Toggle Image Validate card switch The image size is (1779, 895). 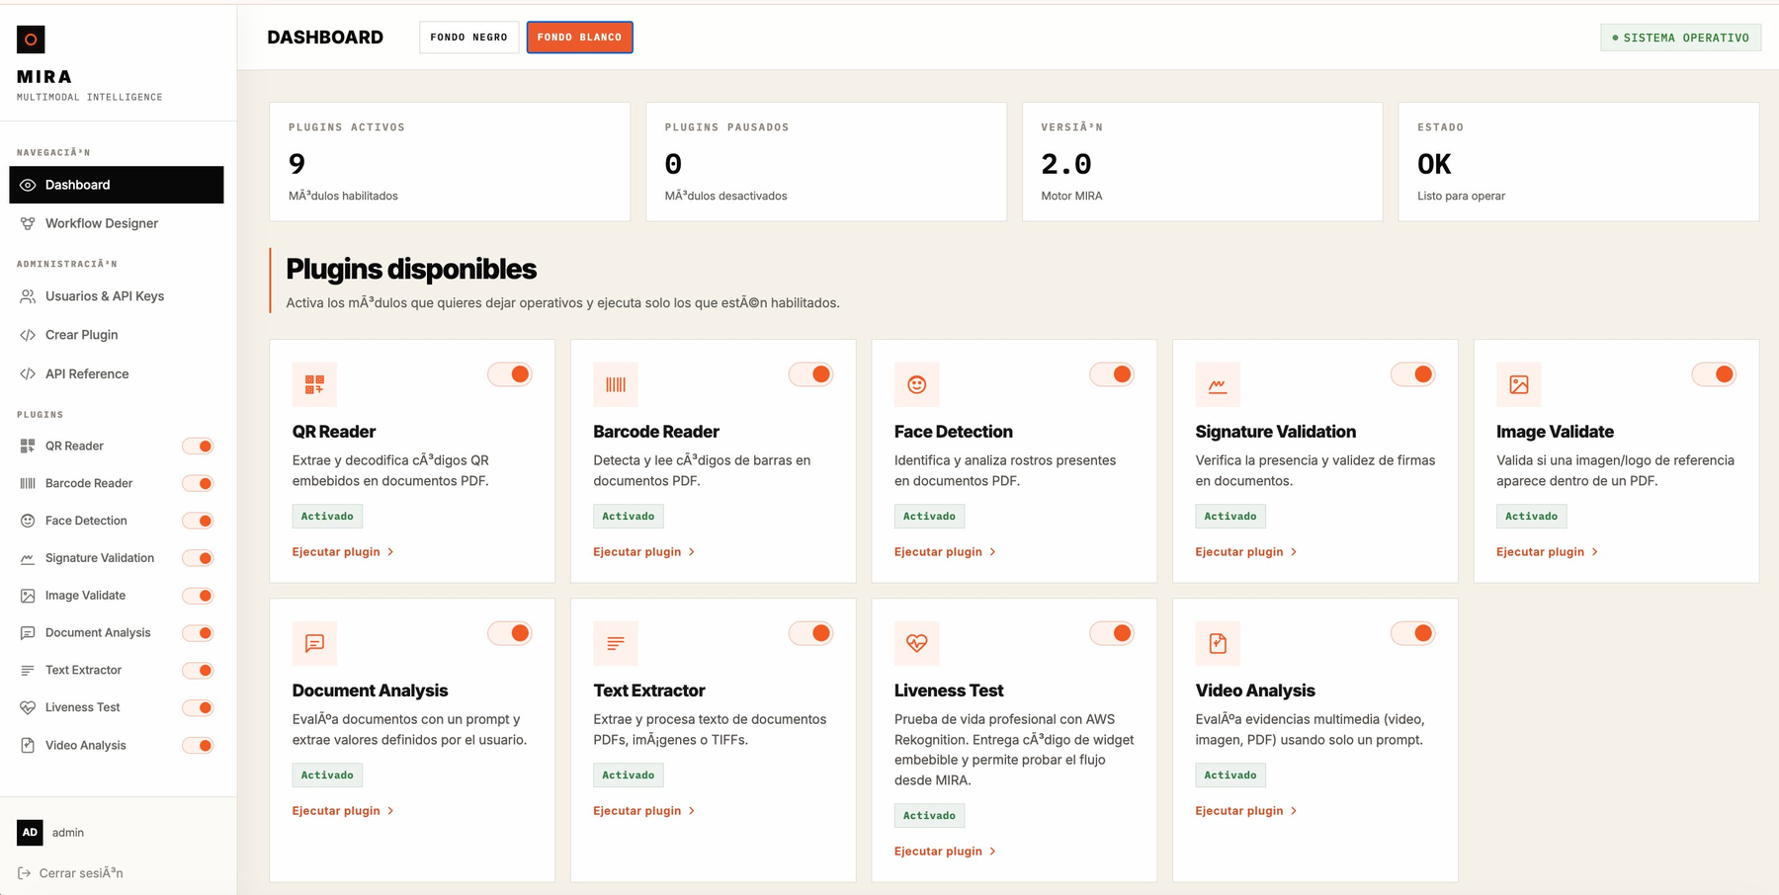tap(1714, 374)
